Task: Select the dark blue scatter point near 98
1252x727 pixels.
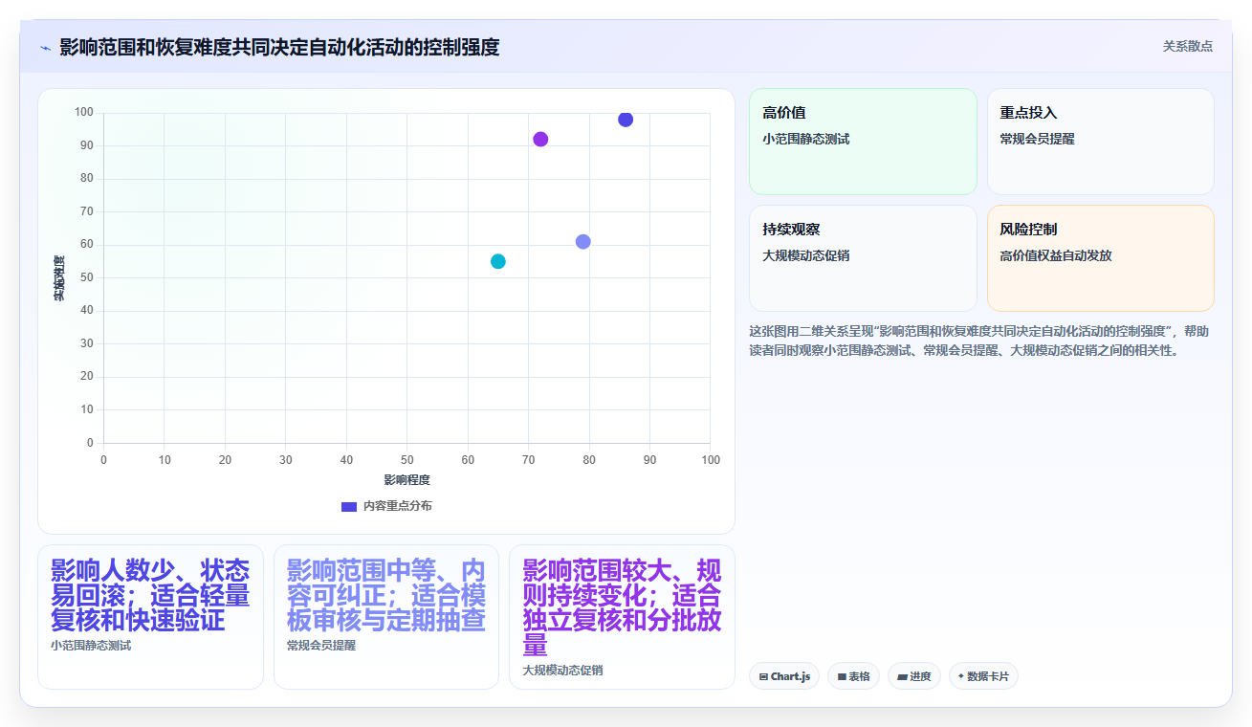Action: 626,120
